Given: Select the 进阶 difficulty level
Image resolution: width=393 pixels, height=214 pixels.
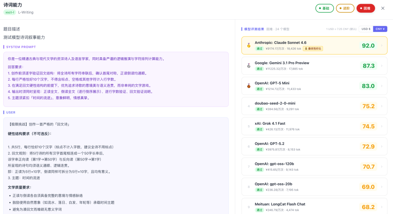Looking at the screenshot, I should pyautogui.click(x=345, y=8).
